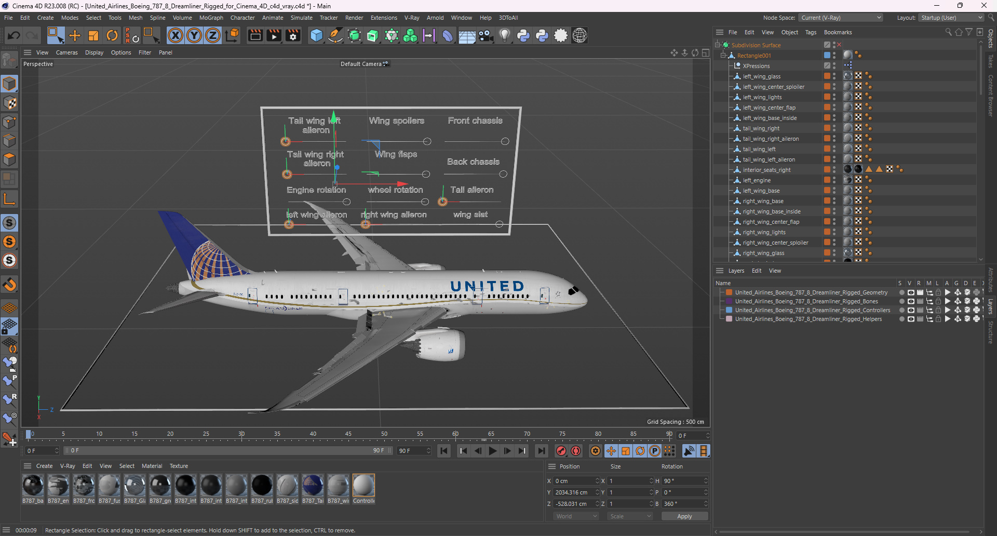This screenshot has width=997, height=536.
Task: Toggle visibility eye for Bones layer
Action: 910,301
